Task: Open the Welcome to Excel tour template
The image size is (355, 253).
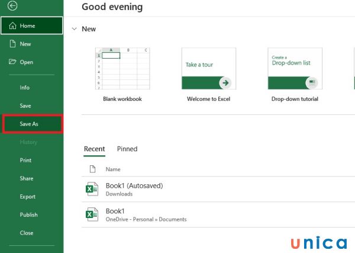Action: (x=209, y=69)
